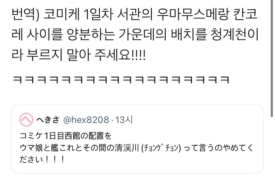Click the word 우마무스메랑 in the tweet
This screenshot has width=275, height=186.
pyautogui.click(x=193, y=14)
